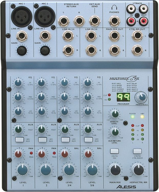
Task: Click the right meter -20 LED
Action: pyautogui.click(x=142, y=139)
